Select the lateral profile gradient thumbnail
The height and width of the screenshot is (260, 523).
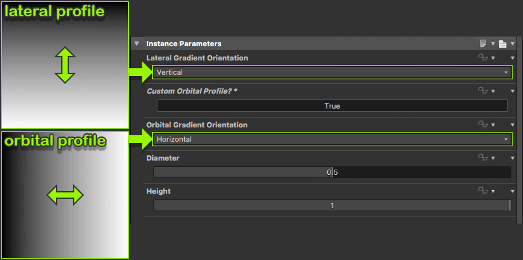point(64,65)
